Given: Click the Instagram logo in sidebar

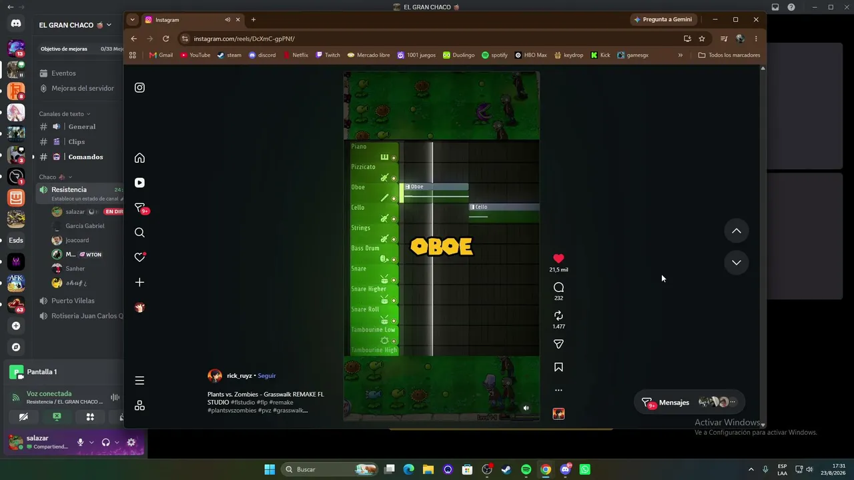Looking at the screenshot, I should click(x=139, y=87).
